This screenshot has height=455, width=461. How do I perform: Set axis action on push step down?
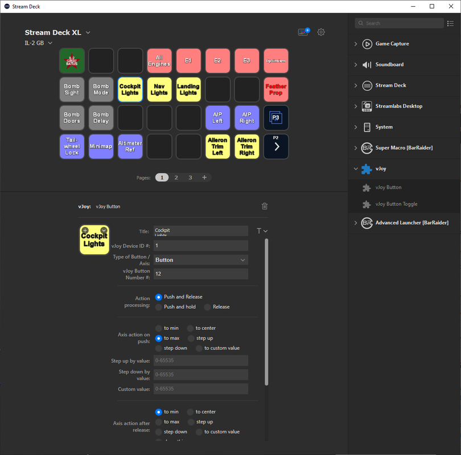(x=158, y=349)
